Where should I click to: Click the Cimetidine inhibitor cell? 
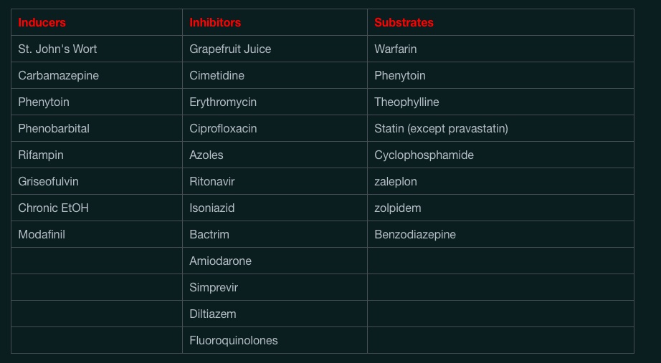click(217, 75)
